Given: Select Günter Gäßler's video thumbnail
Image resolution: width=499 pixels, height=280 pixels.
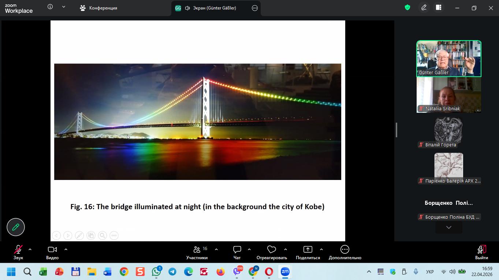Looking at the screenshot, I should pos(448,58).
